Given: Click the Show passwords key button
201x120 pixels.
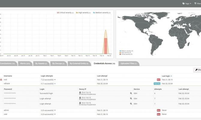Looking at the screenshot, I should 197,70.
